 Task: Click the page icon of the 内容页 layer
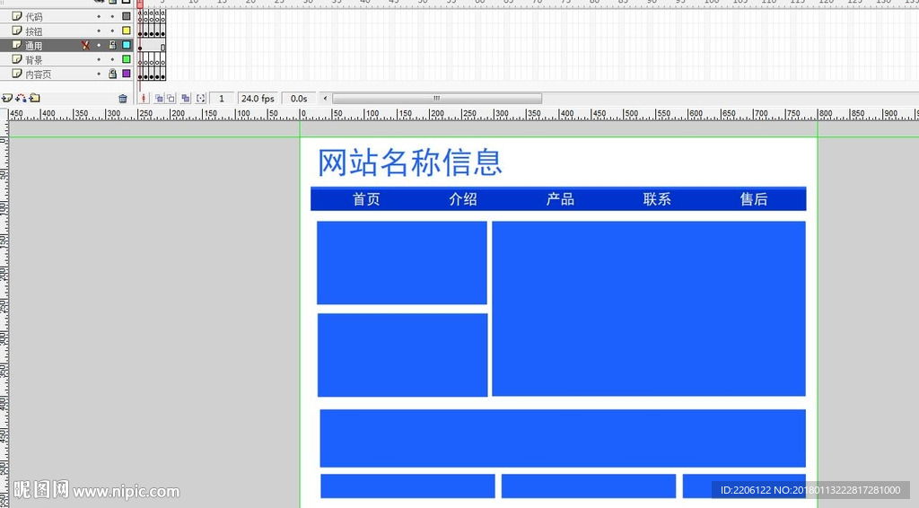[x=17, y=74]
